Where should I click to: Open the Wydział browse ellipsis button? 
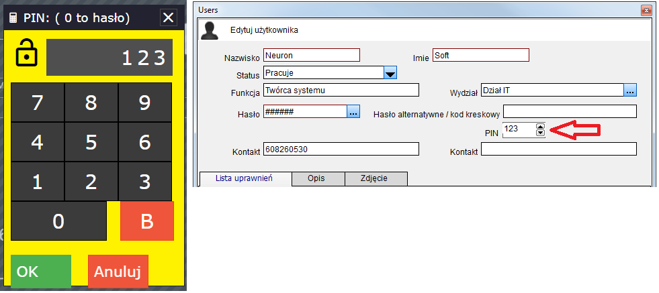coord(630,91)
